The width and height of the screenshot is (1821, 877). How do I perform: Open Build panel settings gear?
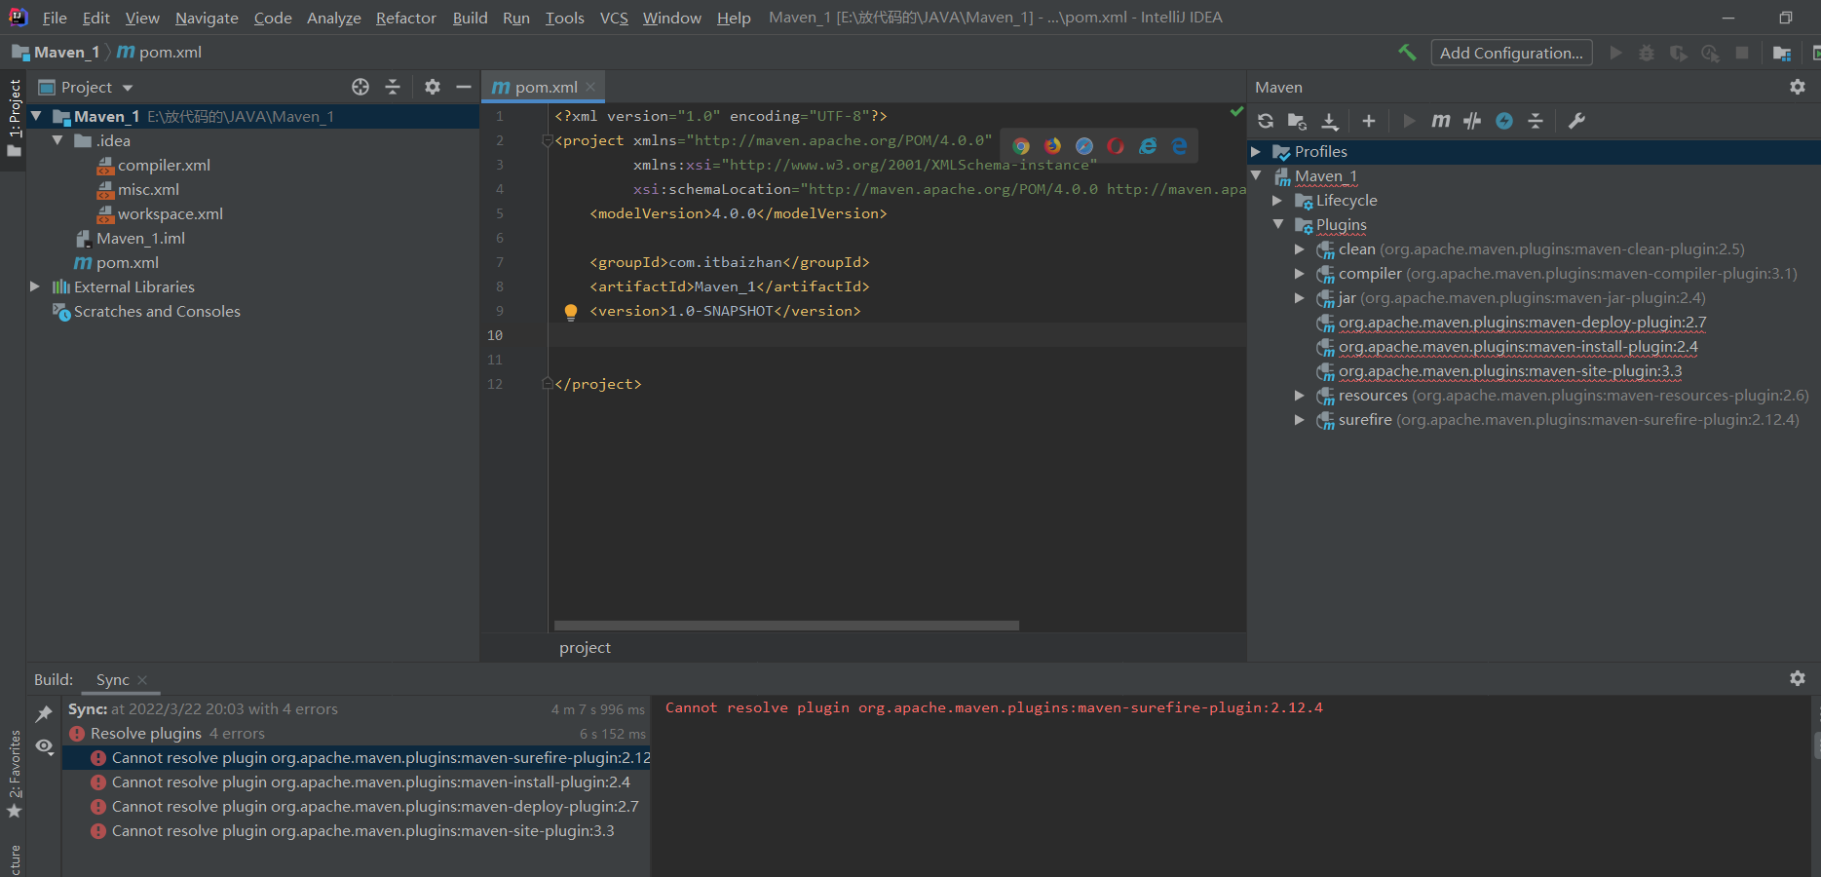tap(1798, 678)
